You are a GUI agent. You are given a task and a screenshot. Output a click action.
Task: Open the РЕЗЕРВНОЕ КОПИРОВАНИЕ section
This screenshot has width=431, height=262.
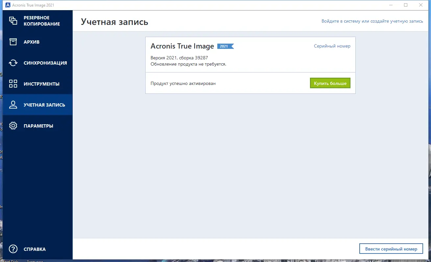[x=37, y=21]
